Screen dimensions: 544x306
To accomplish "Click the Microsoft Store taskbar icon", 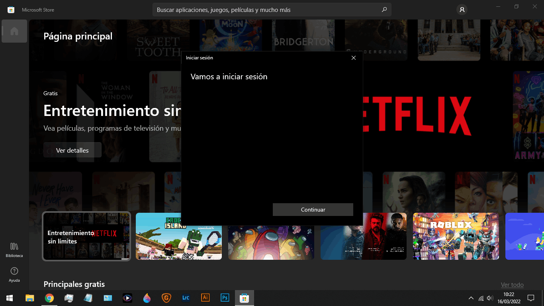I will click(244, 298).
